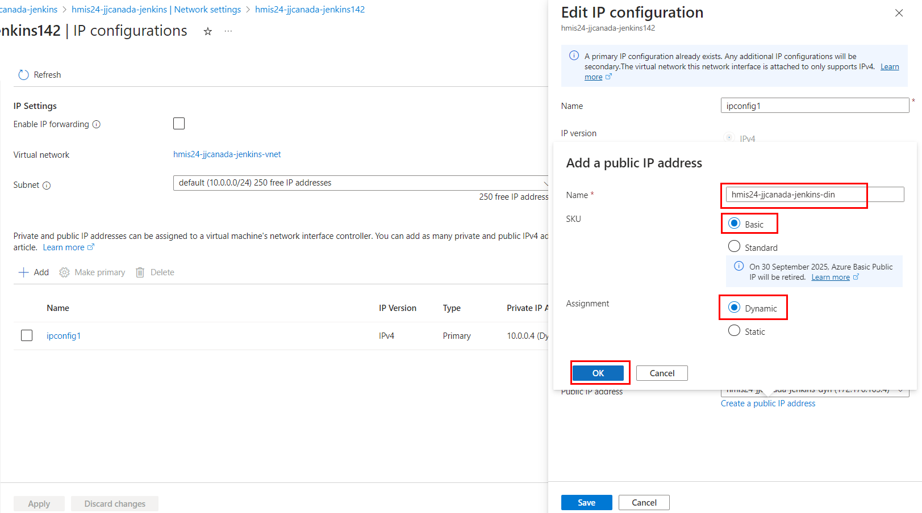Go to Network settings breadcrumb
922x513 pixels.
(156, 10)
